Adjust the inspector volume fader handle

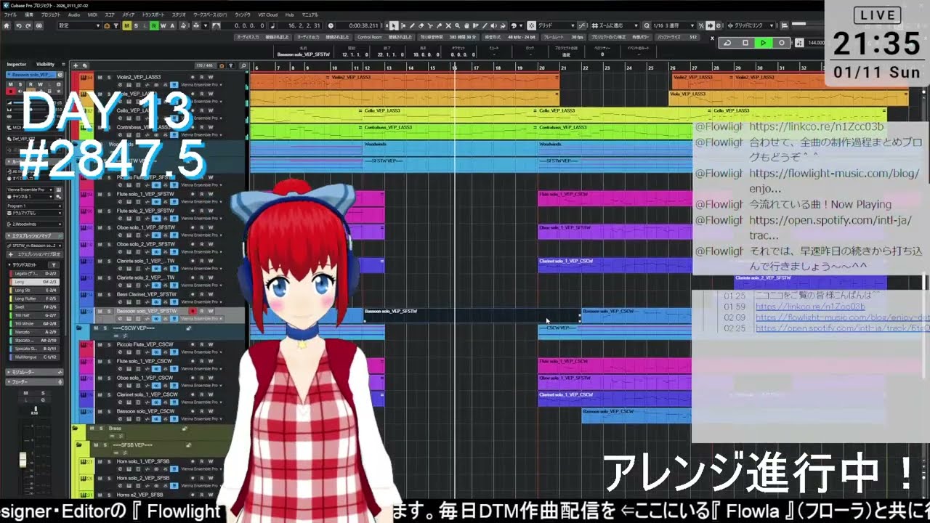23,459
